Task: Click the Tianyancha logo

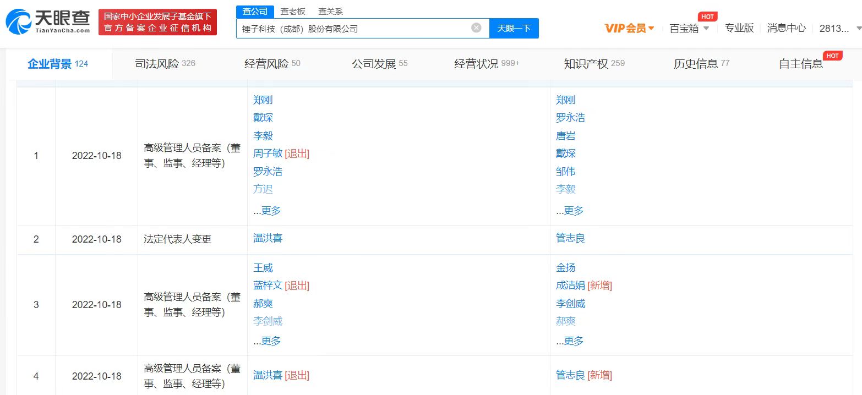Action: coord(48,21)
